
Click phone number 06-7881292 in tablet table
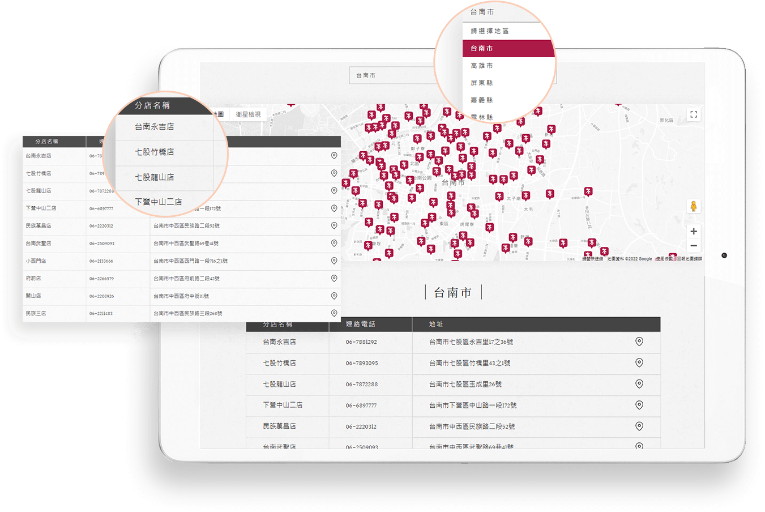(361, 342)
